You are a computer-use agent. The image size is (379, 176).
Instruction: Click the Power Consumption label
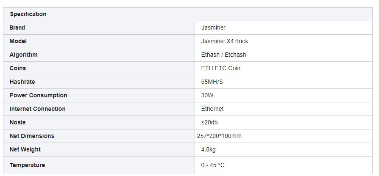tap(38, 95)
